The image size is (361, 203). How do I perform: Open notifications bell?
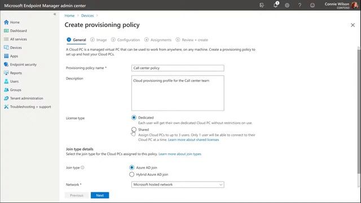click(276, 5)
